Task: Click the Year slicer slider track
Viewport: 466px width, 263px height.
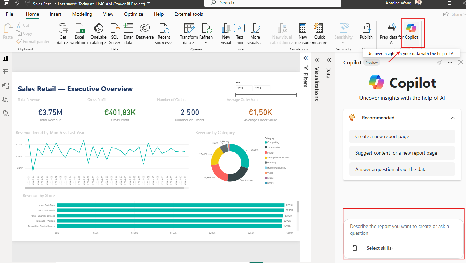Action: point(266,95)
